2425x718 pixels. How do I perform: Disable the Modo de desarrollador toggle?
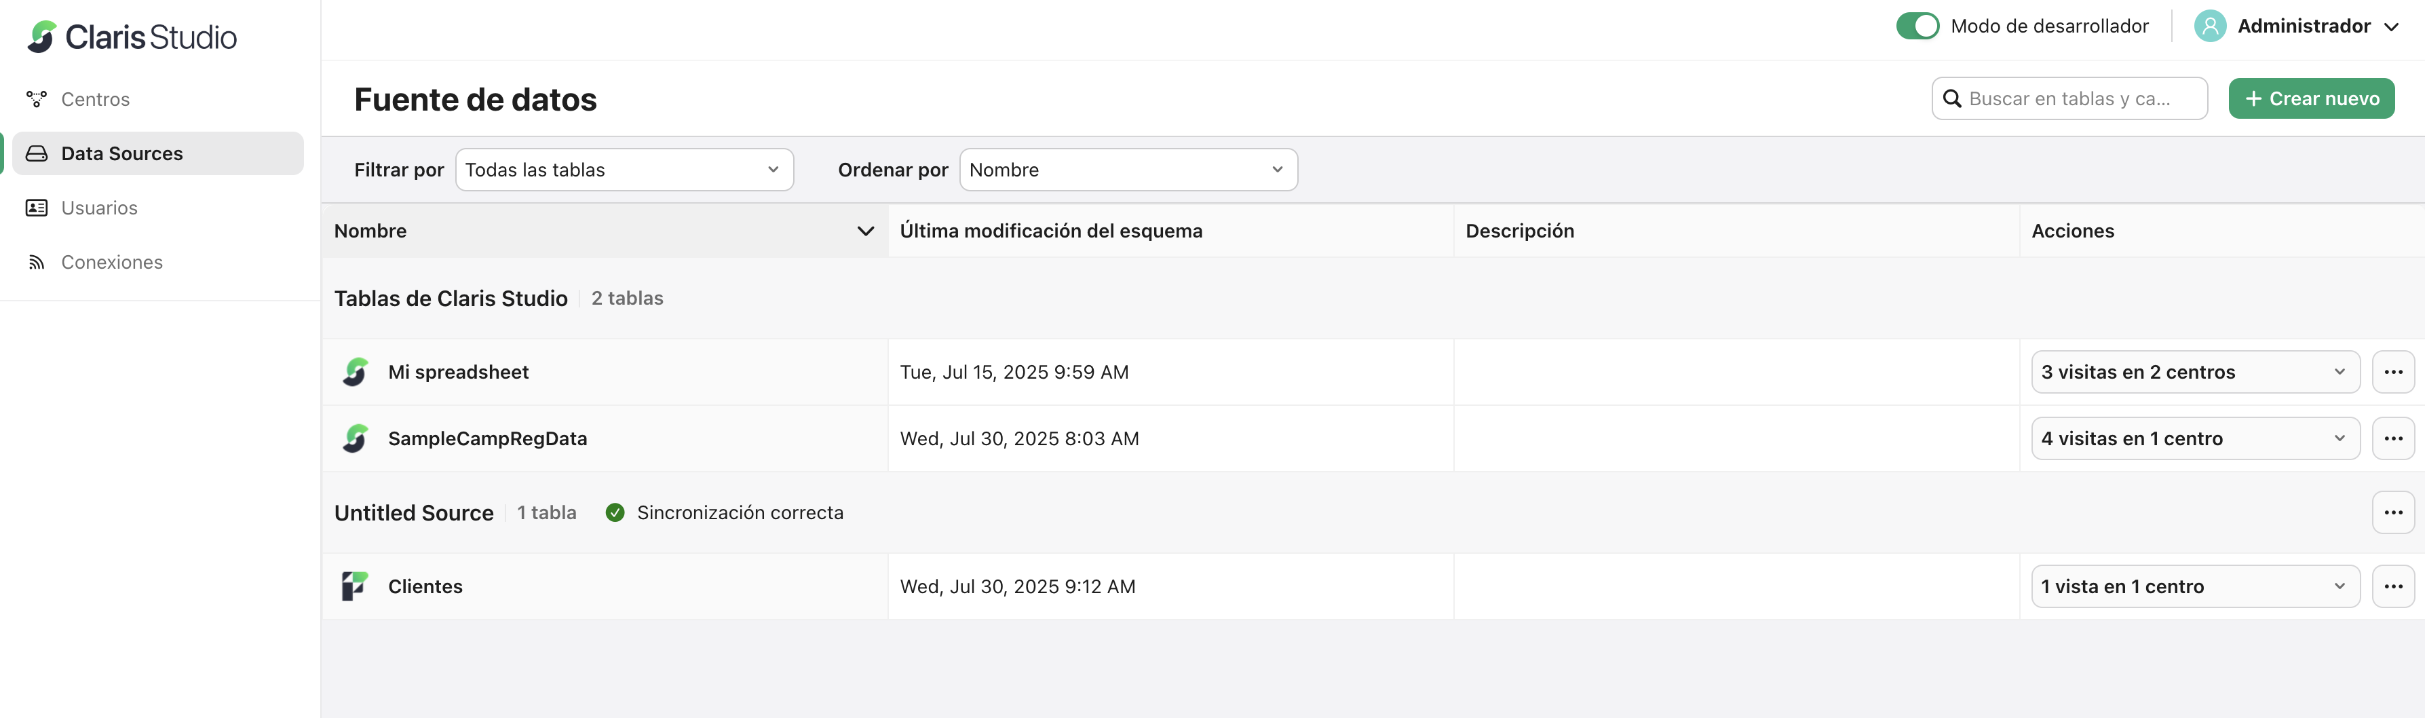click(x=1917, y=26)
